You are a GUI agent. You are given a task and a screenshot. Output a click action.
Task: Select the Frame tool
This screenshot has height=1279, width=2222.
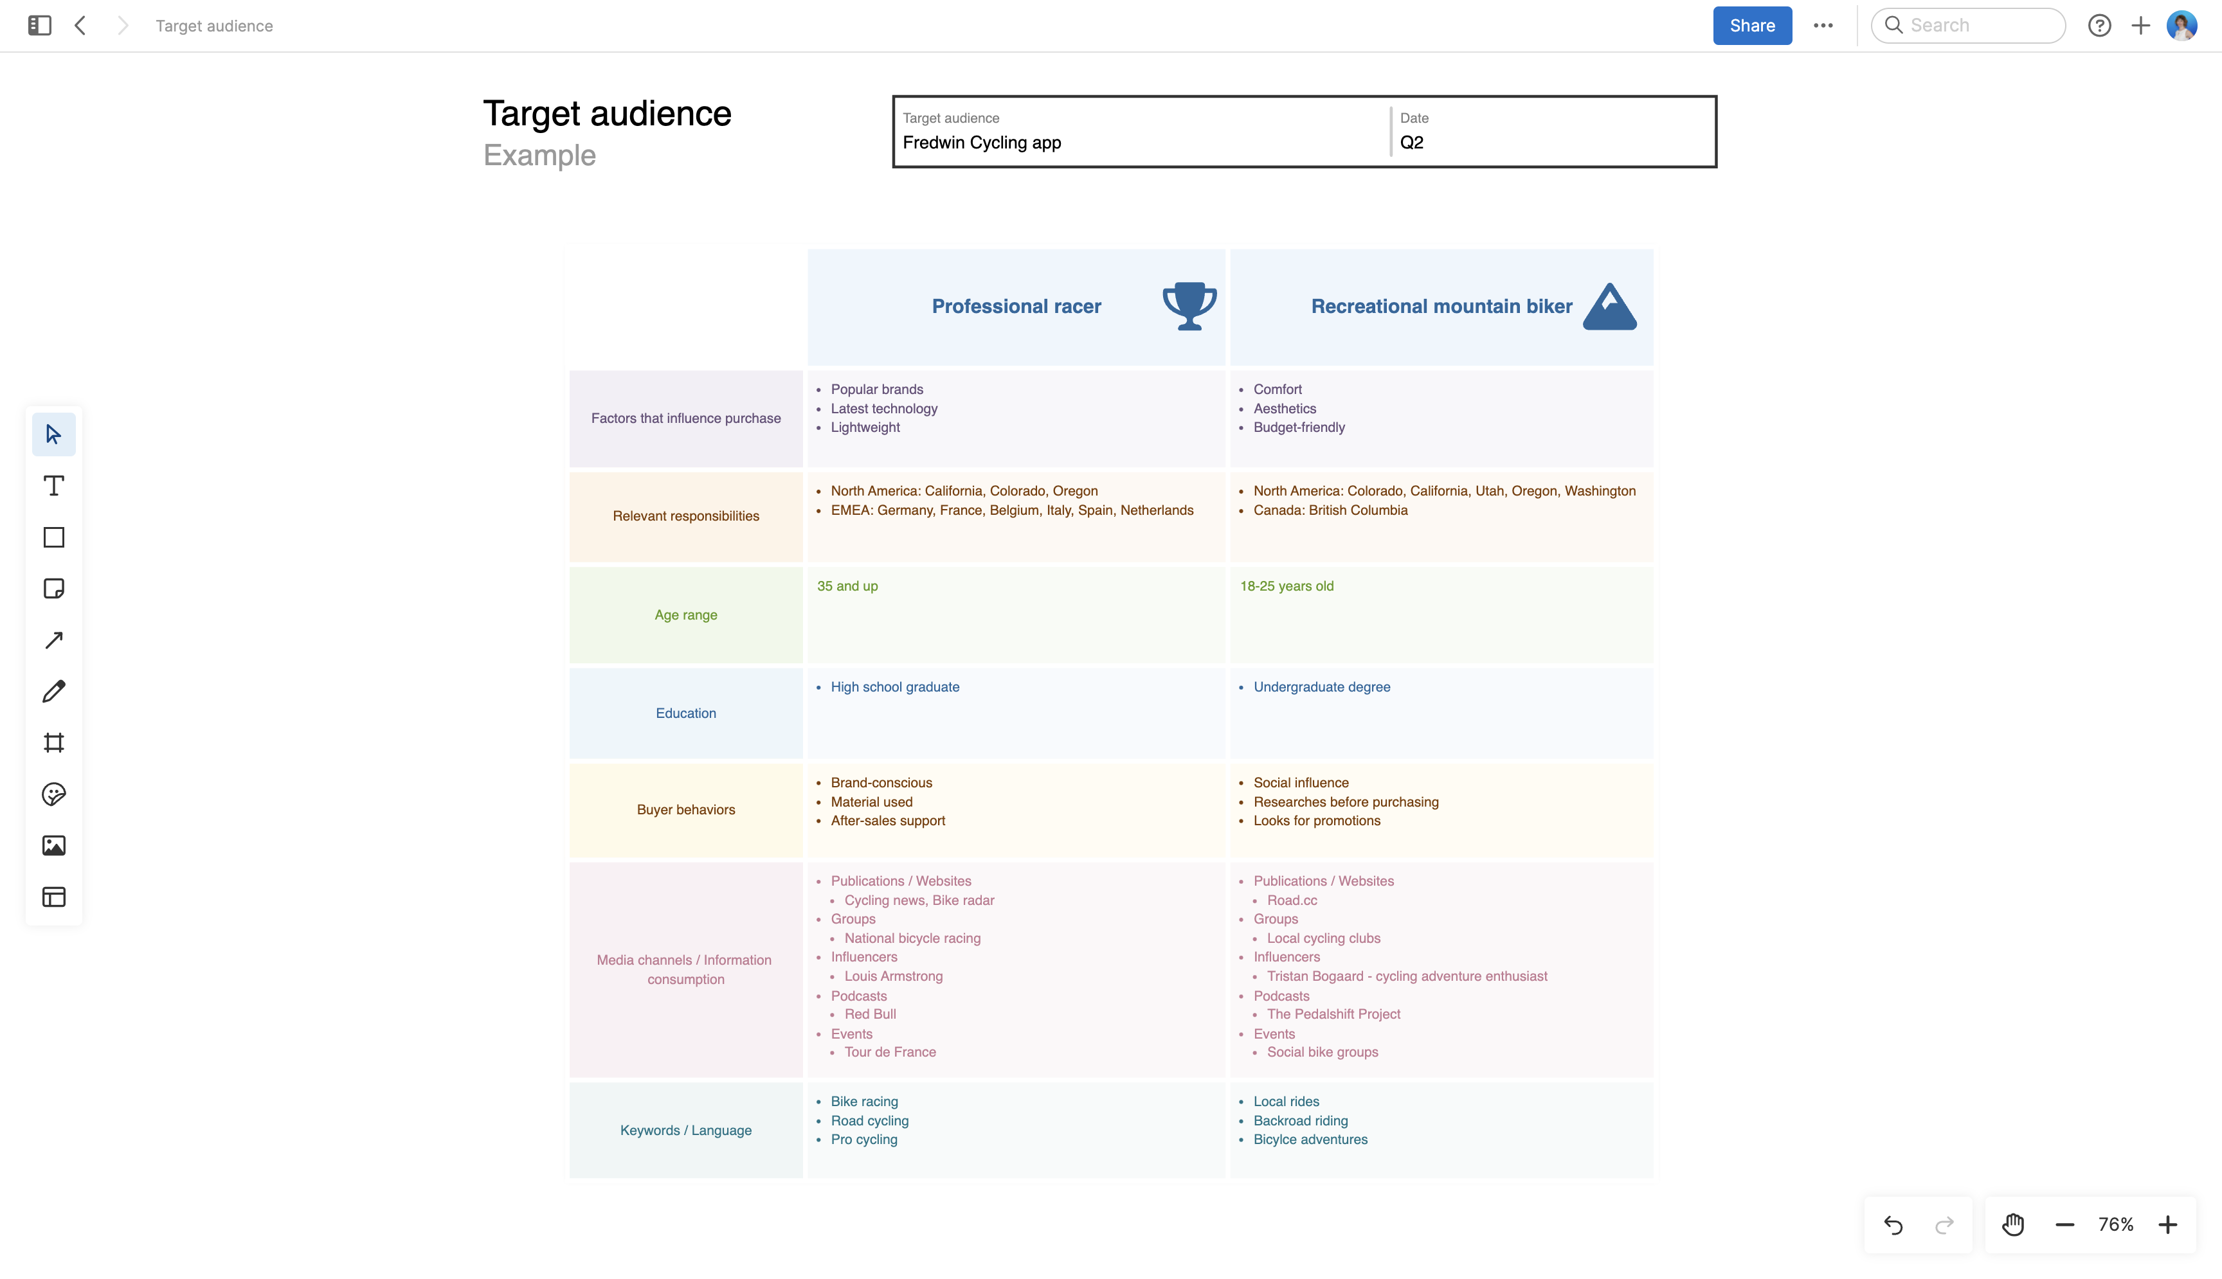[53, 742]
